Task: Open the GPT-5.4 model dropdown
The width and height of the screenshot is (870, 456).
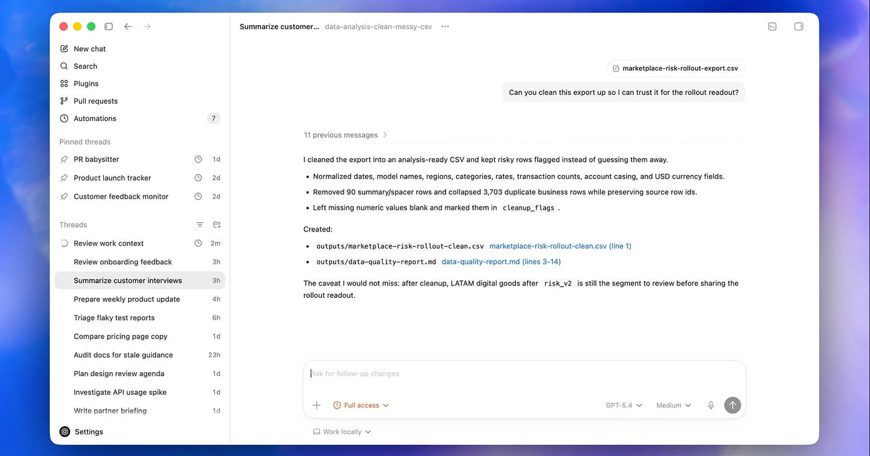Action: [x=623, y=405]
